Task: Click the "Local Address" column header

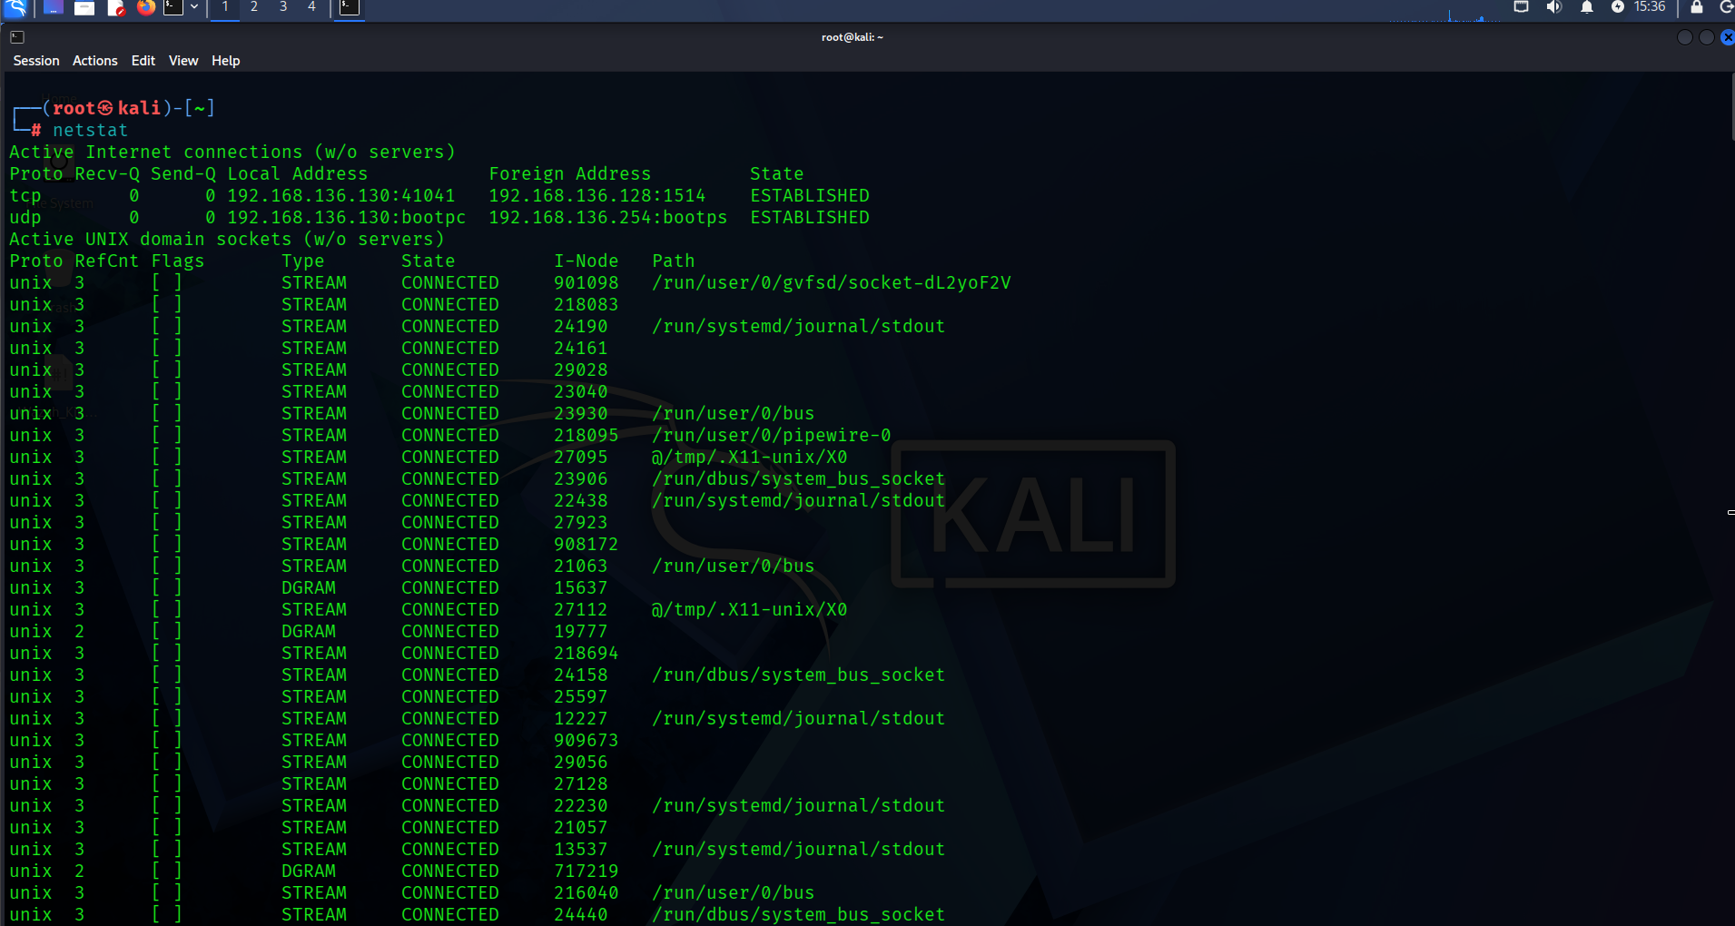Action: 298,174
